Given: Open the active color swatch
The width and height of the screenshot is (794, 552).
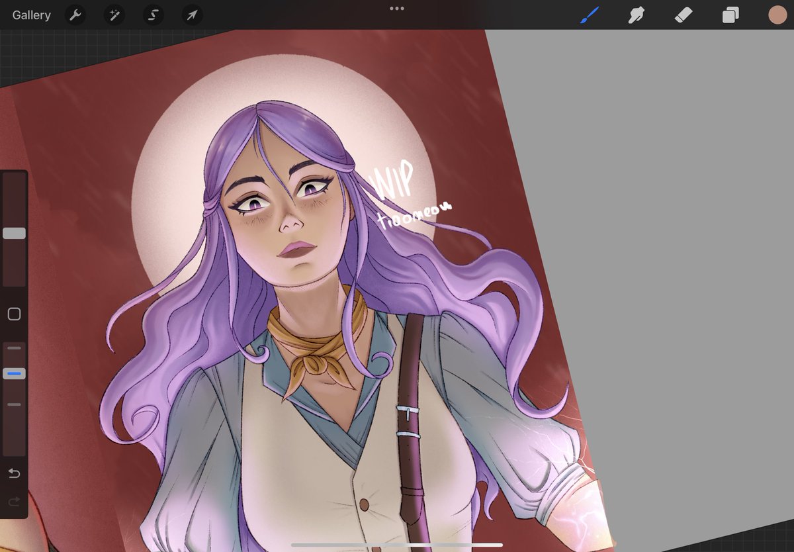Looking at the screenshot, I should [x=777, y=15].
